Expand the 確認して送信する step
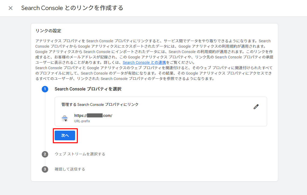Viewport: 307px width, 195px height. click(70, 169)
